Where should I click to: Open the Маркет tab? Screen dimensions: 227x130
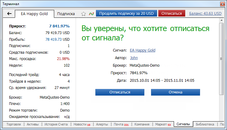click(x=163, y=124)
